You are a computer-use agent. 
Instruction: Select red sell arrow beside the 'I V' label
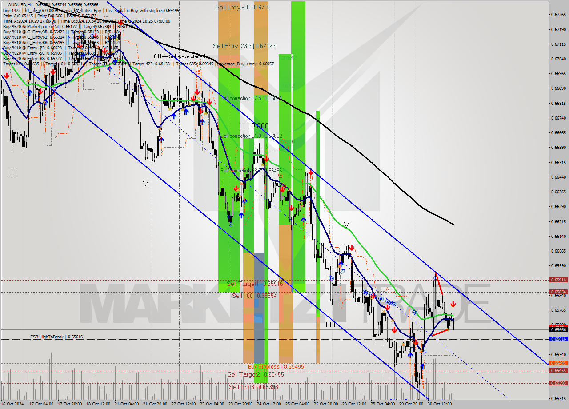tap(351, 248)
